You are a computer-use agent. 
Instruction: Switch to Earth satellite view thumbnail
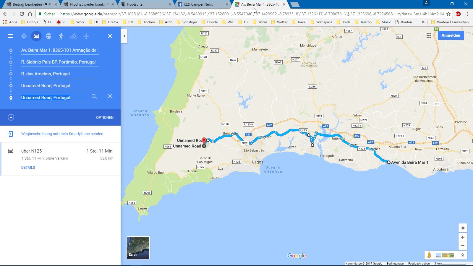pyautogui.click(x=138, y=248)
